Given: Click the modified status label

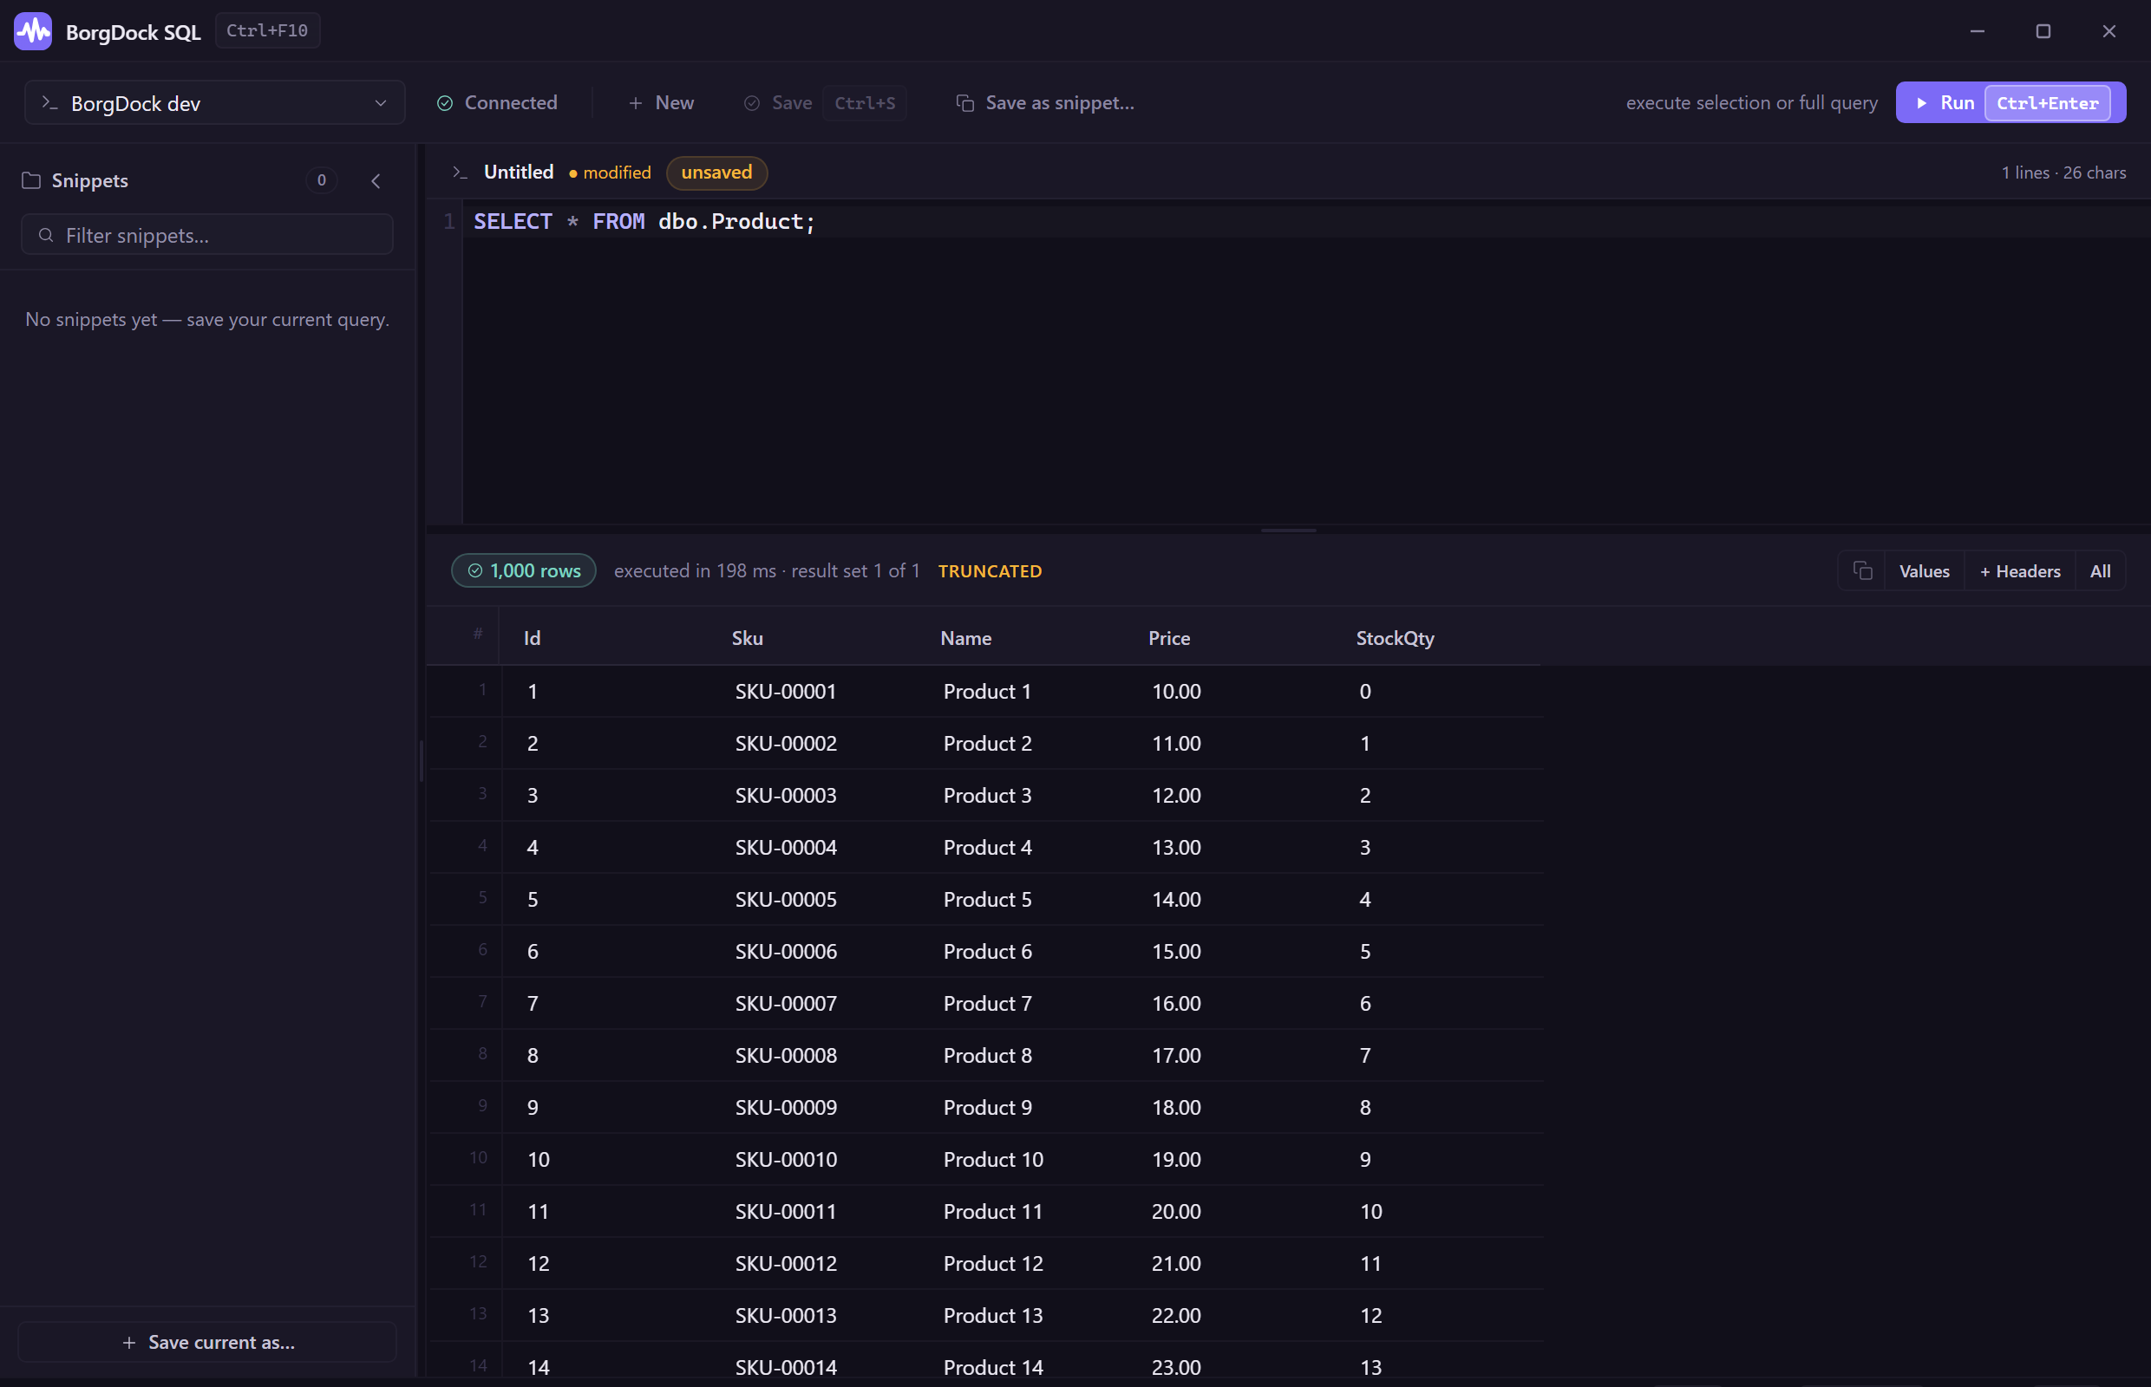Looking at the screenshot, I should 610,173.
